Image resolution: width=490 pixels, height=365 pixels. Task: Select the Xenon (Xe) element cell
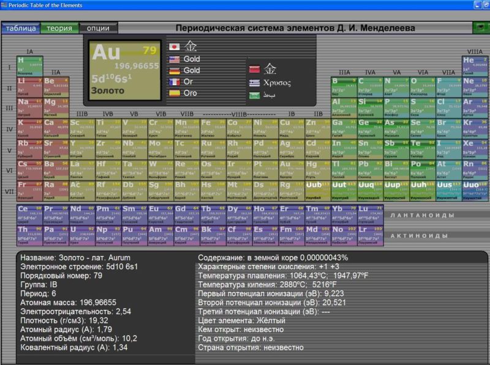pos(475,149)
